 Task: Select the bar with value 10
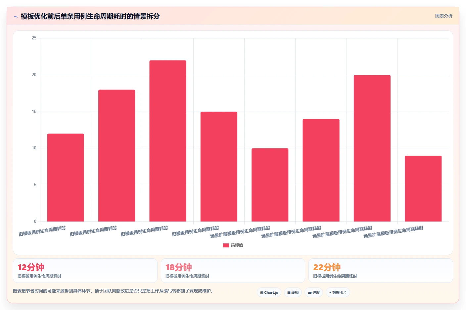tap(270, 185)
